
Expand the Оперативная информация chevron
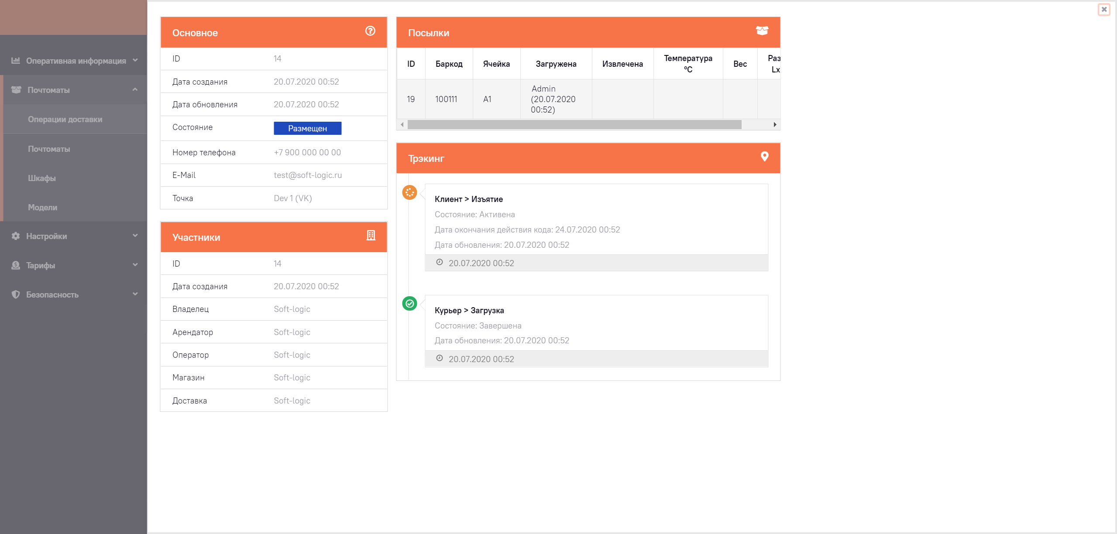coord(135,60)
